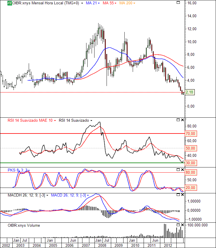This screenshot has height=248, width=216.
Task: Close the OIBR:xnys Volume panel
Action: (182, 225)
